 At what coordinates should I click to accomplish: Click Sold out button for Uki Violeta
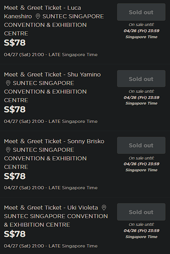[141, 212]
